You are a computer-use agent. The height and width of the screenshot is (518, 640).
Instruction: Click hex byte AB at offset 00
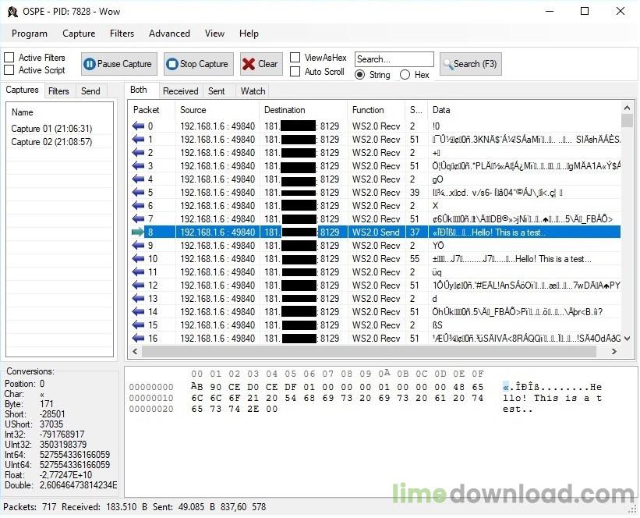tap(197, 386)
